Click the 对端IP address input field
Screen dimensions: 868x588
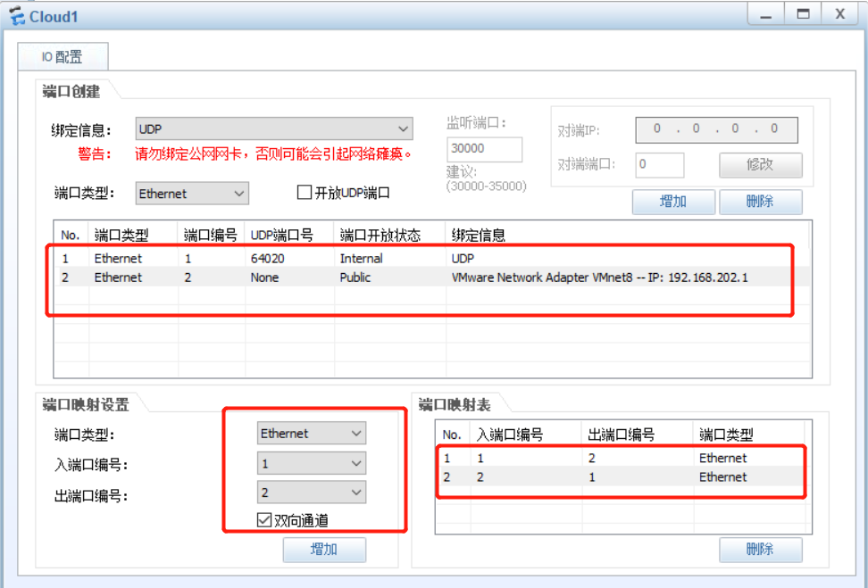tap(714, 128)
